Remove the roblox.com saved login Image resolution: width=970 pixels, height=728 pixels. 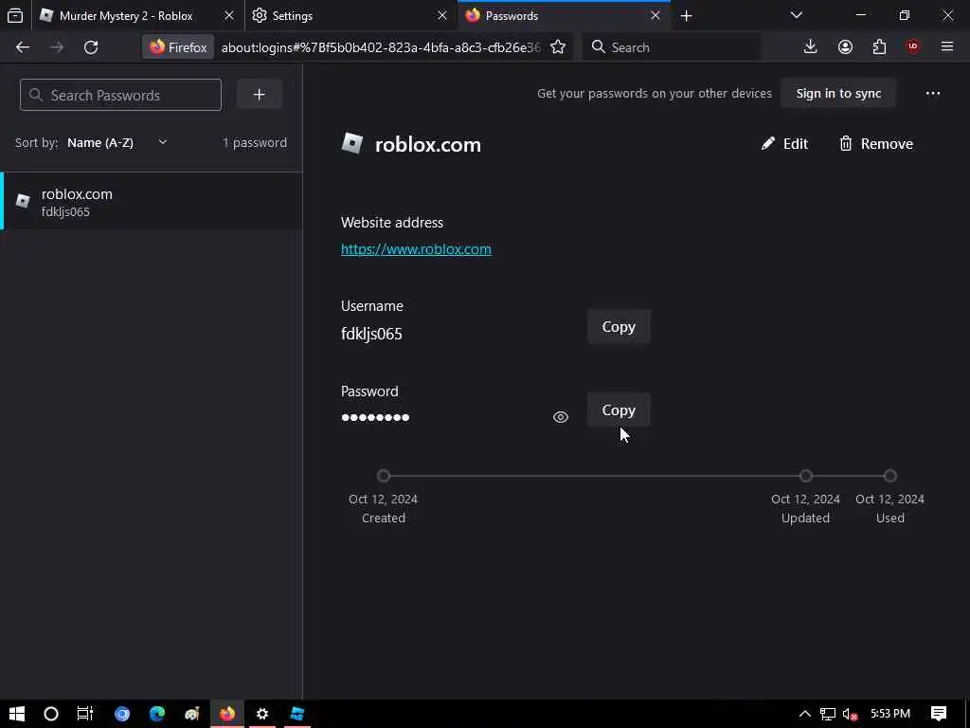[875, 144]
